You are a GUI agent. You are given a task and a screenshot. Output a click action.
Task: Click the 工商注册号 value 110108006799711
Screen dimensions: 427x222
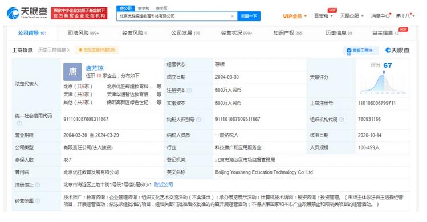(377, 103)
